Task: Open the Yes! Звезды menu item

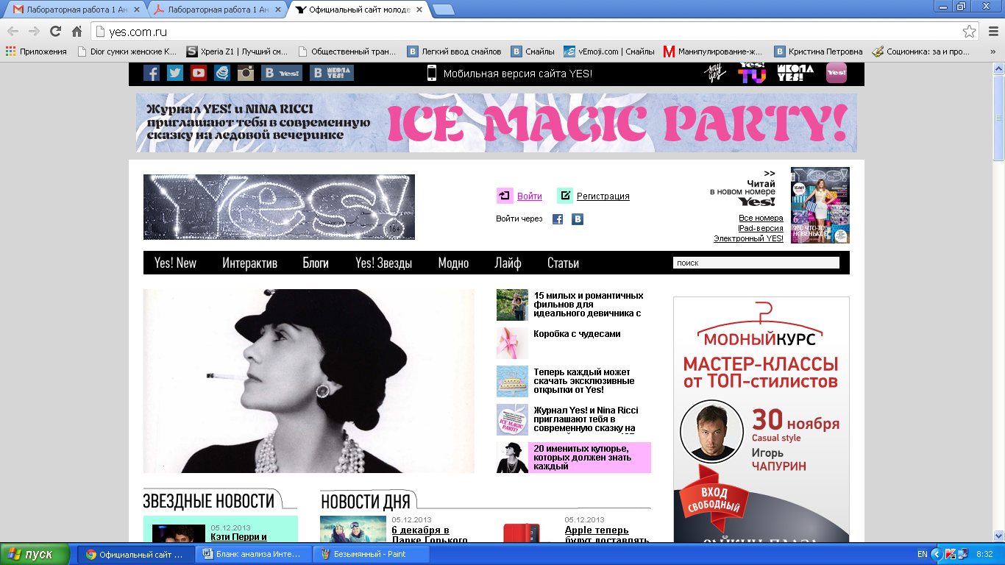Action: [x=383, y=263]
